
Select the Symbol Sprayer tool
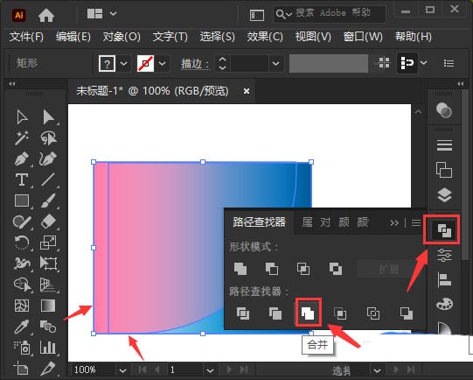pos(22,348)
